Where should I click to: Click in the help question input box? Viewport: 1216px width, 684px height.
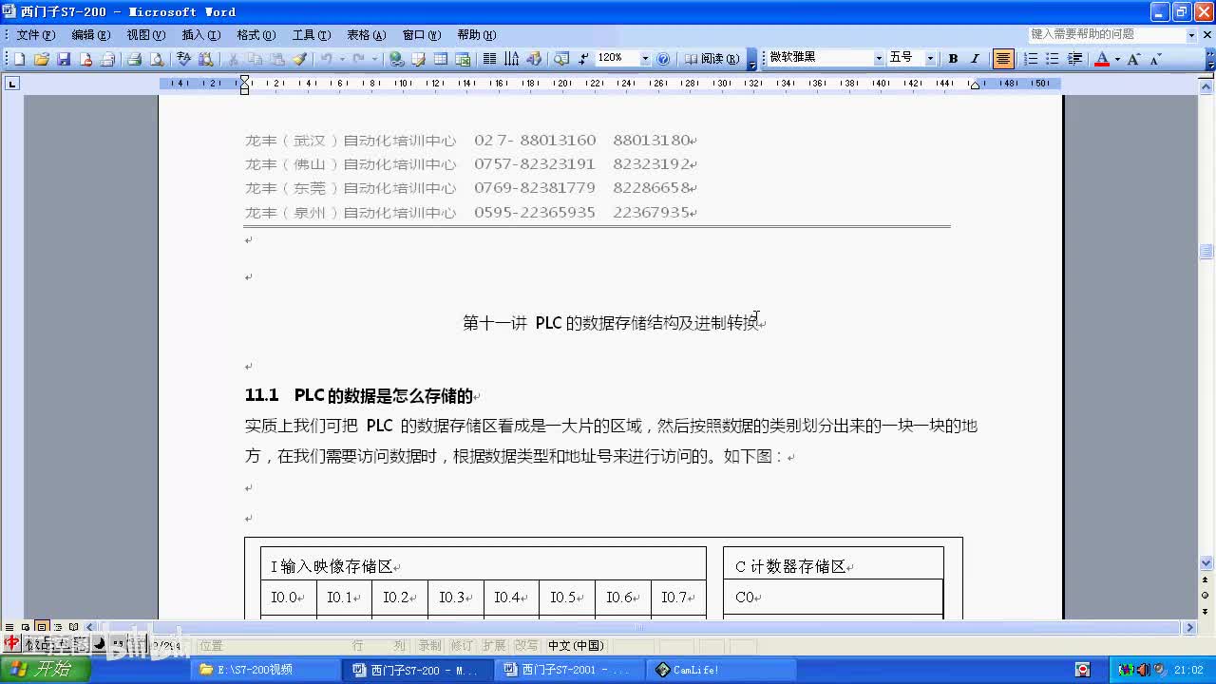point(1107,34)
